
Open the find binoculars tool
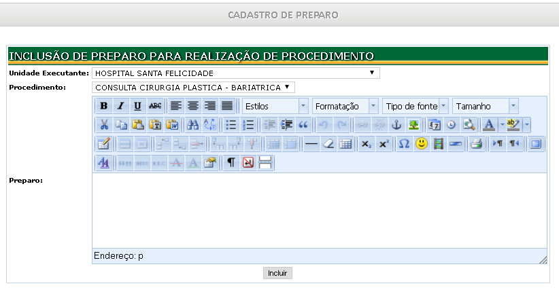tap(193, 125)
